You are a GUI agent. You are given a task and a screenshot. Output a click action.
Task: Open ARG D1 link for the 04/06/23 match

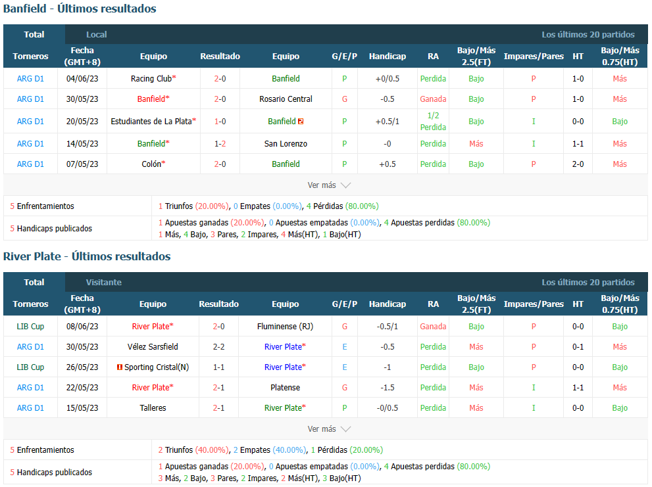point(30,78)
